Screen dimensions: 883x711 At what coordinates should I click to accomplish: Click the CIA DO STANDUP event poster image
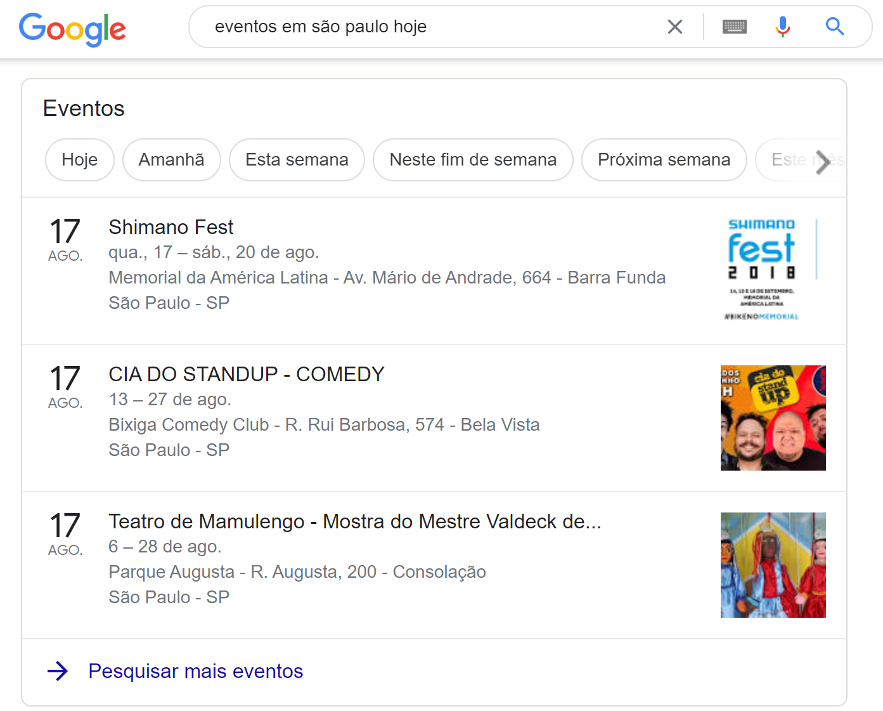click(x=773, y=417)
